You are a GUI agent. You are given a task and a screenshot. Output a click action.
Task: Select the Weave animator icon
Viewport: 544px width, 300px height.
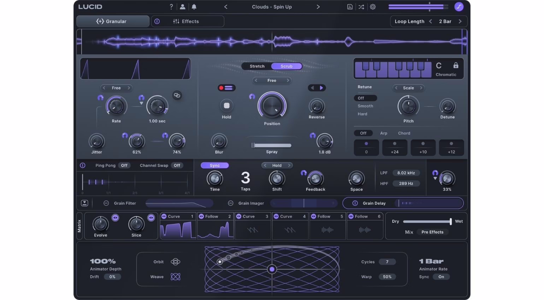(x=175, y=277)
